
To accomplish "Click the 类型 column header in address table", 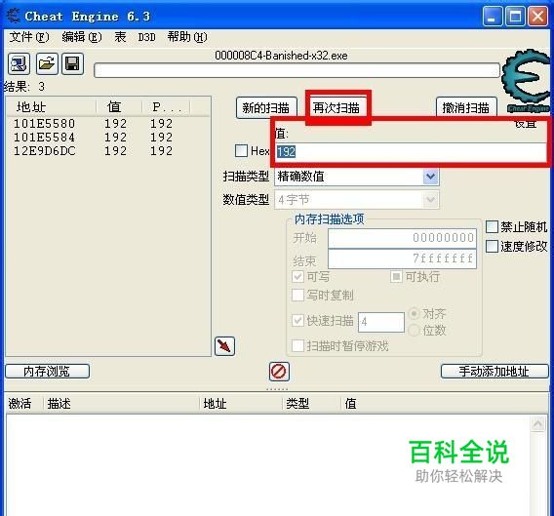I will pyautogui.click(x=311, y=404).
